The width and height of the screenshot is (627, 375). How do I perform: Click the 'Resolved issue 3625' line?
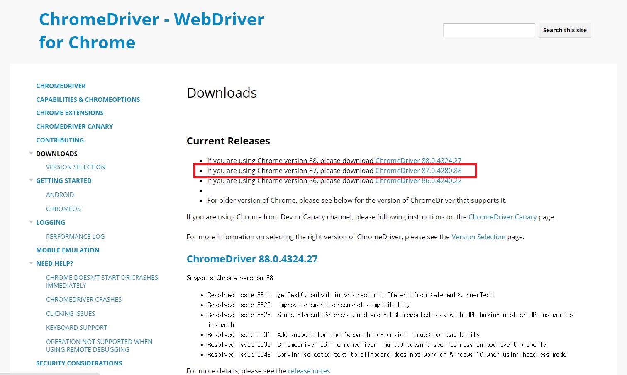[309, 305]
